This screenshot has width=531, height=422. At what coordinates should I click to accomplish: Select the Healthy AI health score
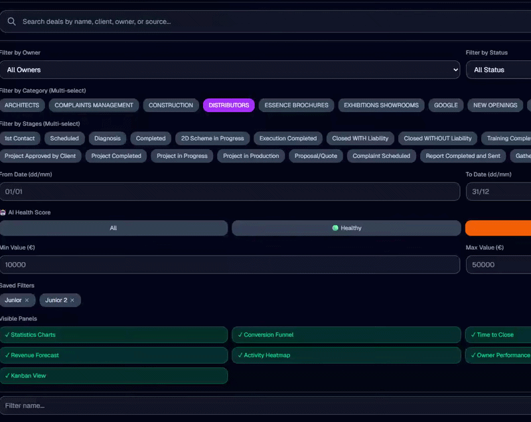click(x=346, y=228)
